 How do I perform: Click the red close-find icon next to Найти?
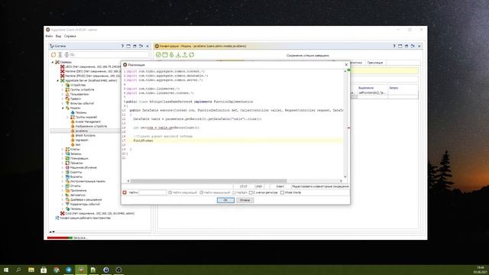125,192
